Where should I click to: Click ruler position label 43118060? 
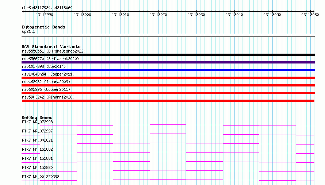[x=310, y=15]
